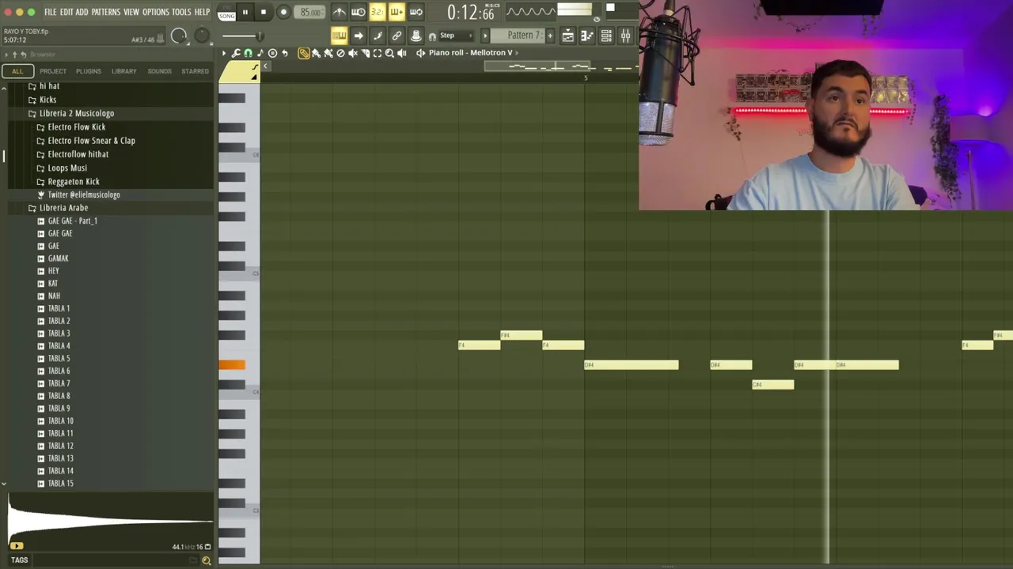Click the tempo field showing 85.000
Viewport: 1013px width, 569px height.
pos(310,12)
